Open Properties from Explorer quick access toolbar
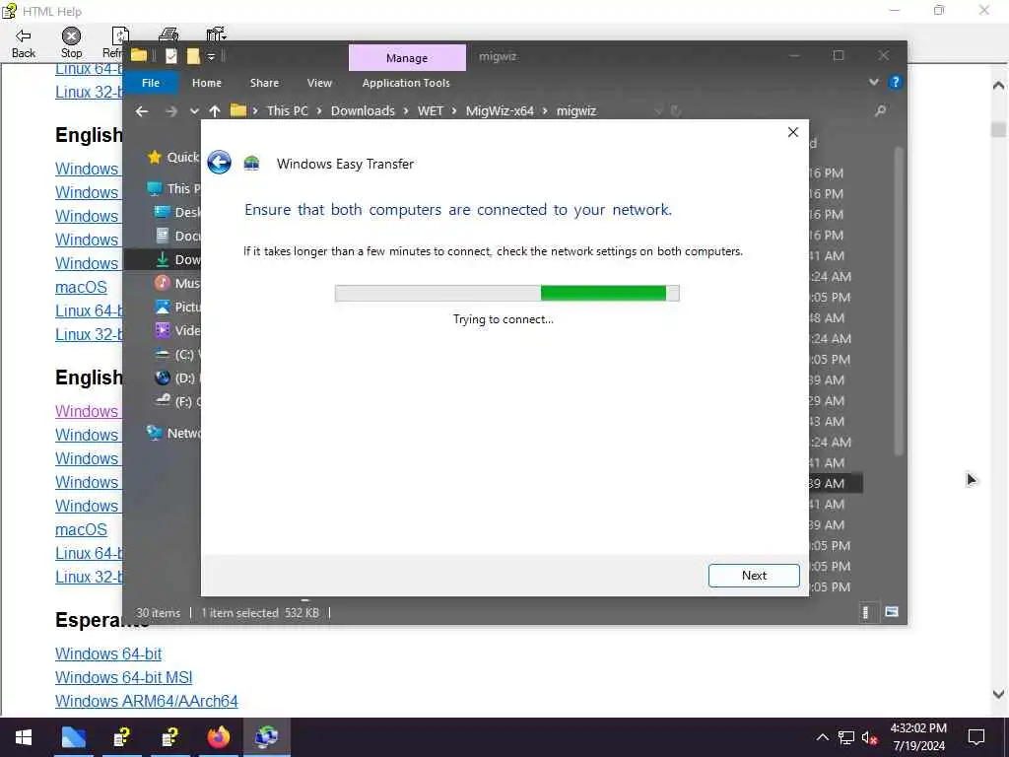 click(170, 56)
